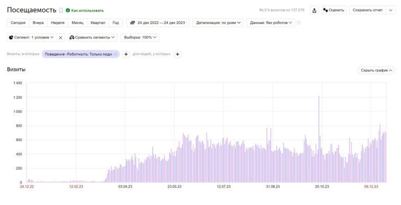The height and width of the screenshot is (205, 401).
Task: Remove the Только люди filter chip
Action: (x=115, y=54)
